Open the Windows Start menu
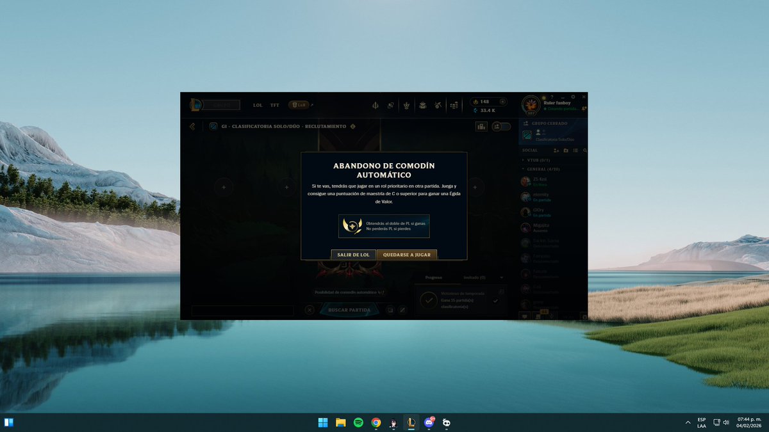 coord(323,422)
